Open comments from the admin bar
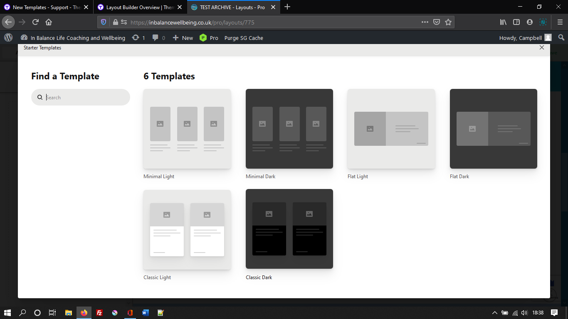This screenshot has width=568, height=319. tap(158, 38)
